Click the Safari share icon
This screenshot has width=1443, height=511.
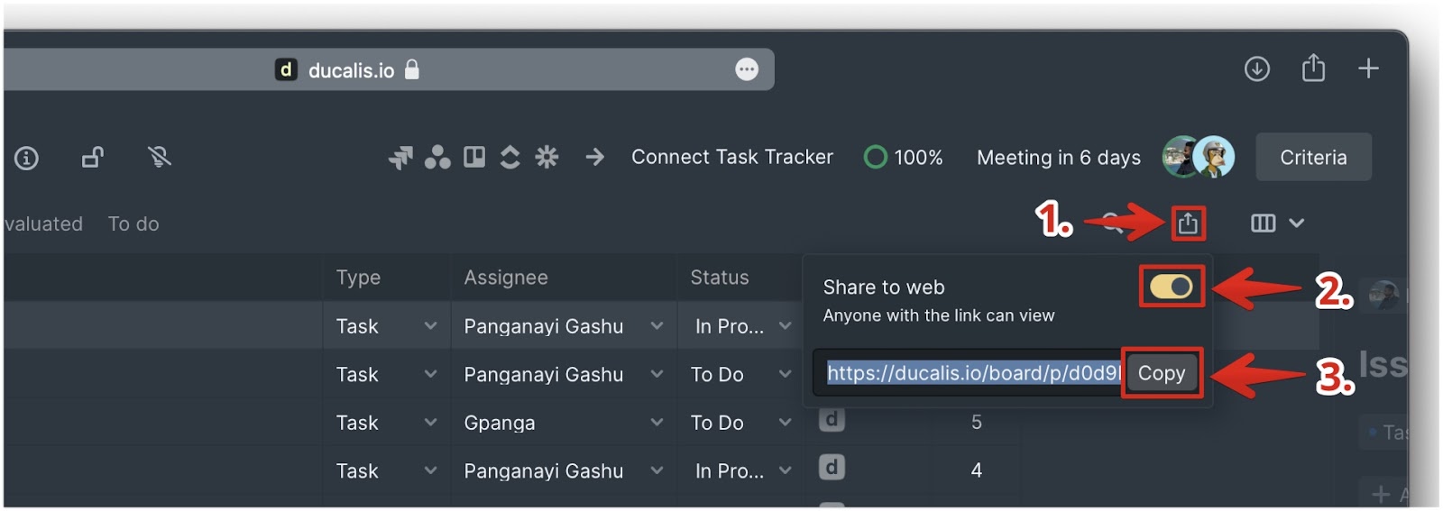(1313, 68)
